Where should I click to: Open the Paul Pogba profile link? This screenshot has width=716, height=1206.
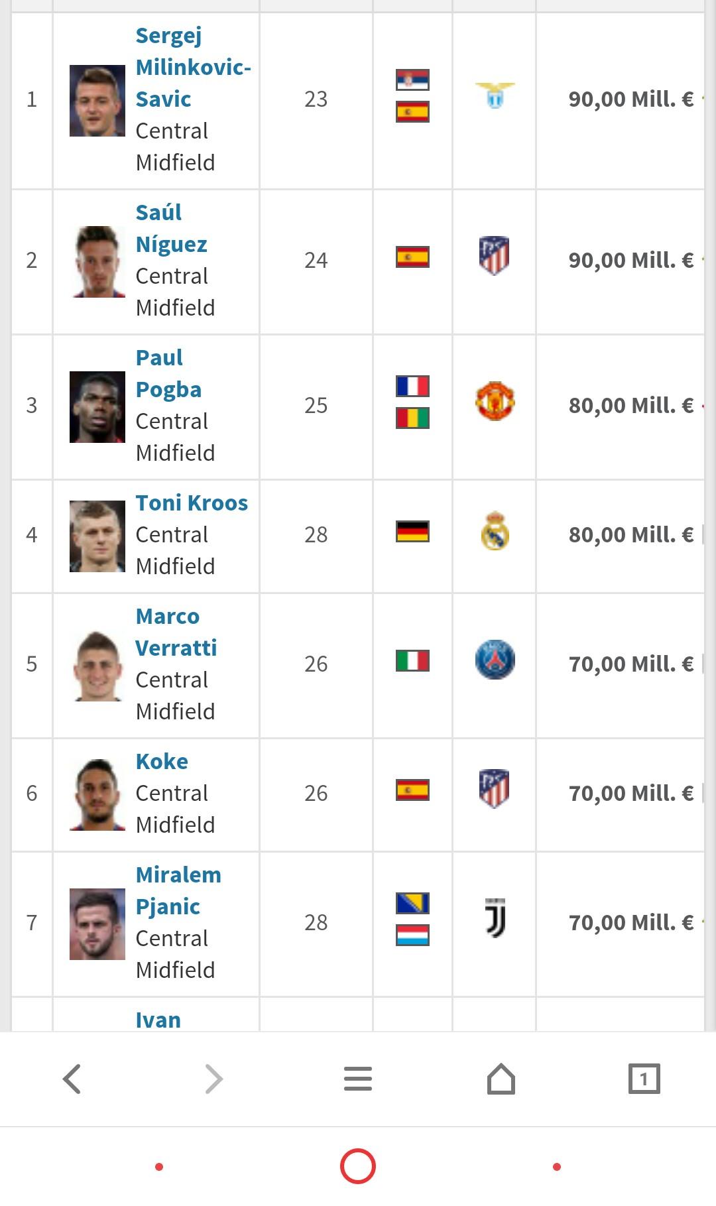point(168,373)
